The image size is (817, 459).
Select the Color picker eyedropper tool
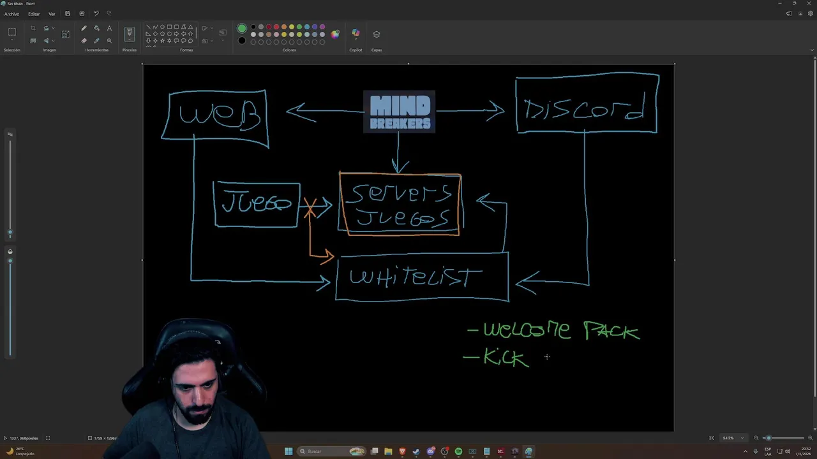coord(96,41)
